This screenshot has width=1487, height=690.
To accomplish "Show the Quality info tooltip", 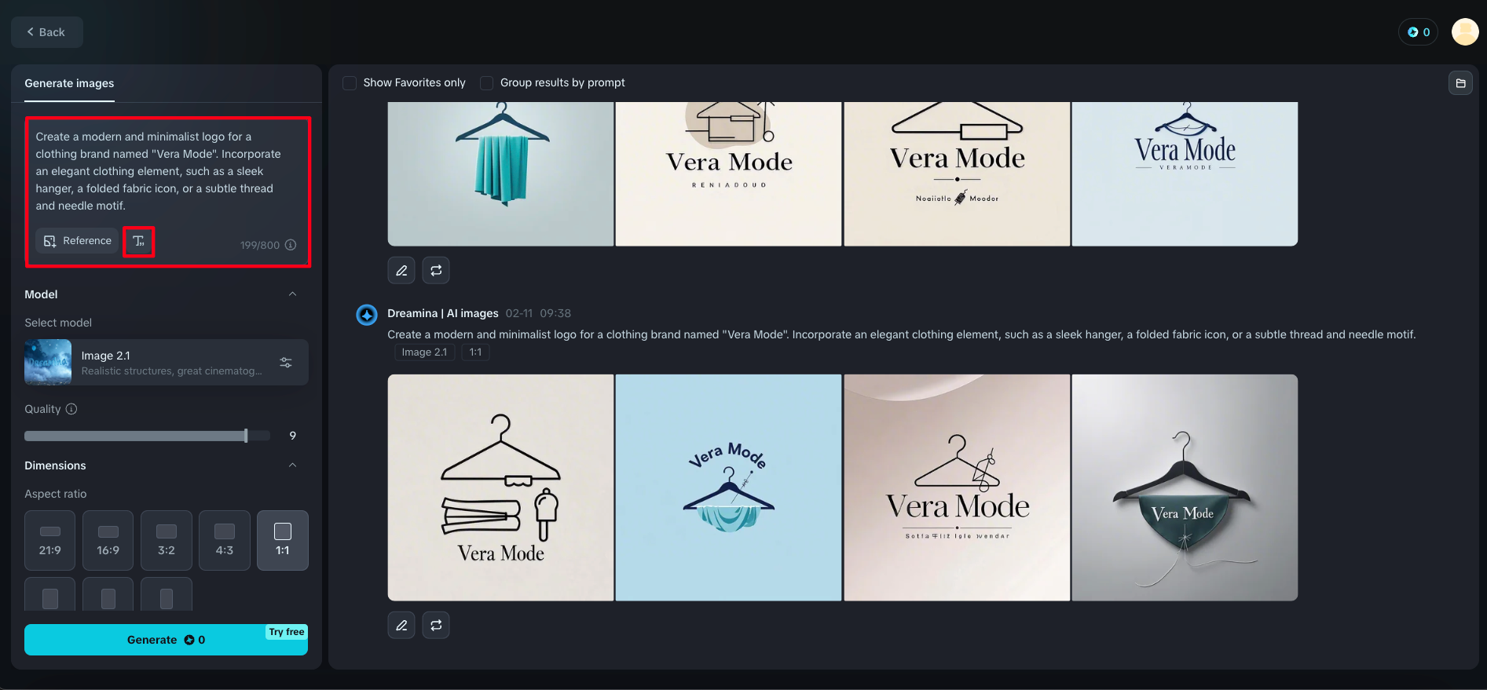I will coord(71,409).
